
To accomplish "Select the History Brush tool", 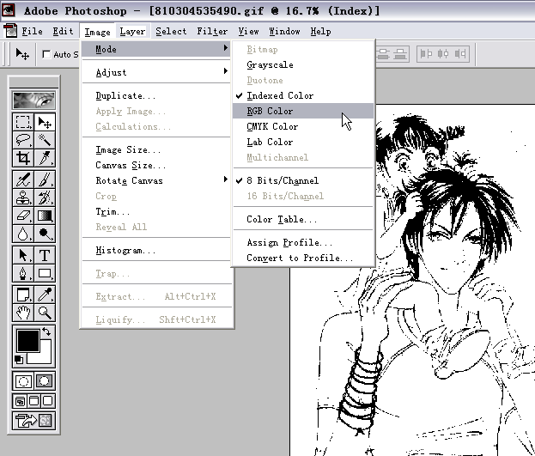I will point(45,198).
